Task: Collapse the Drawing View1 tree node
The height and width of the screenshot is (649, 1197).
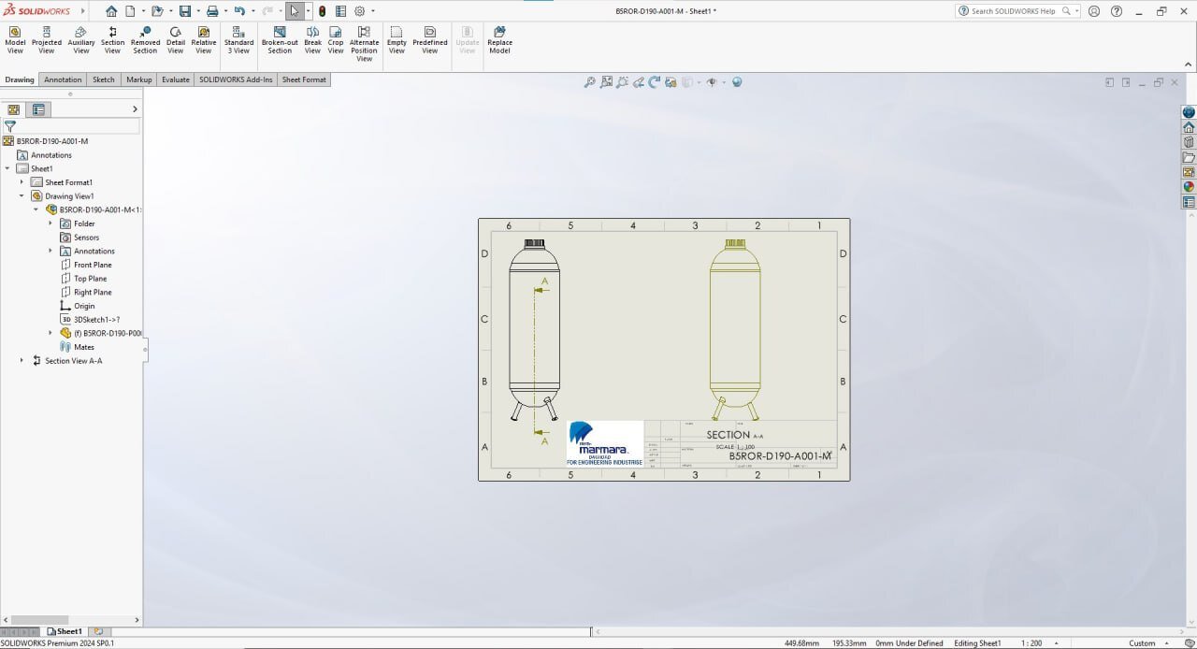Action: pos(22,196)
